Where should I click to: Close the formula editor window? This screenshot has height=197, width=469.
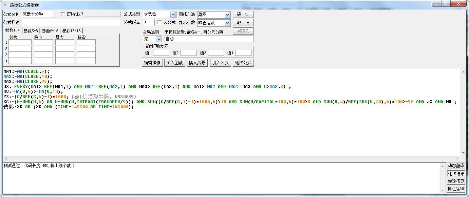click(458, 3)
